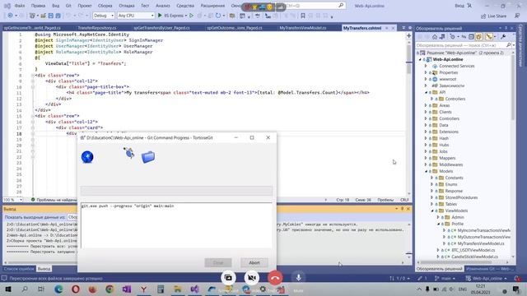
Task: Expand the Properties node in Solution Explorer
Action: pyautogui.click(x=426, y=72)
